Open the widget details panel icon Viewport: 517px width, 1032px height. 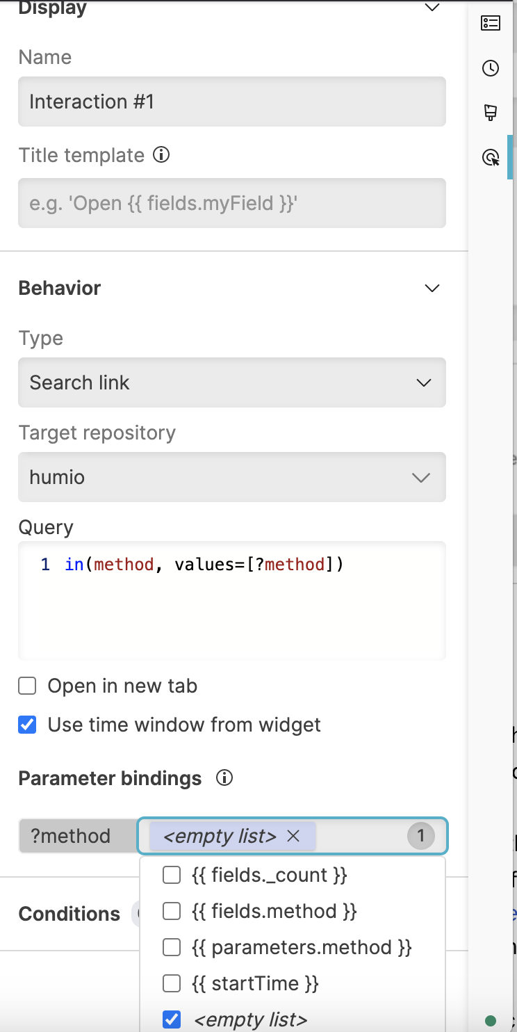coord(491,23)
